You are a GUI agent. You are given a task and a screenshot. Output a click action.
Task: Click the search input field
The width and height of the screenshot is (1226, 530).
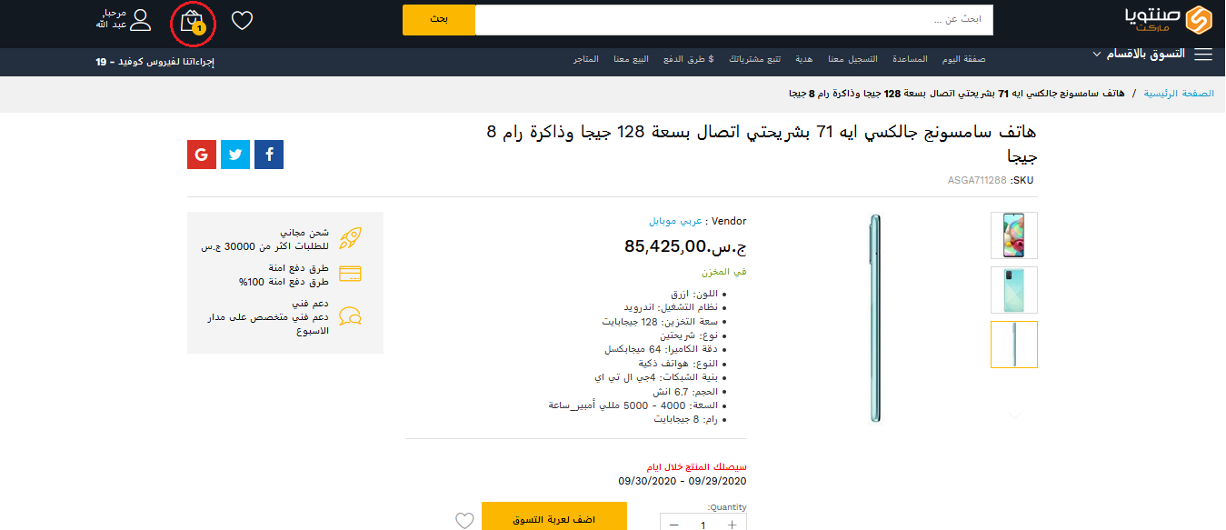pos(734,20)
